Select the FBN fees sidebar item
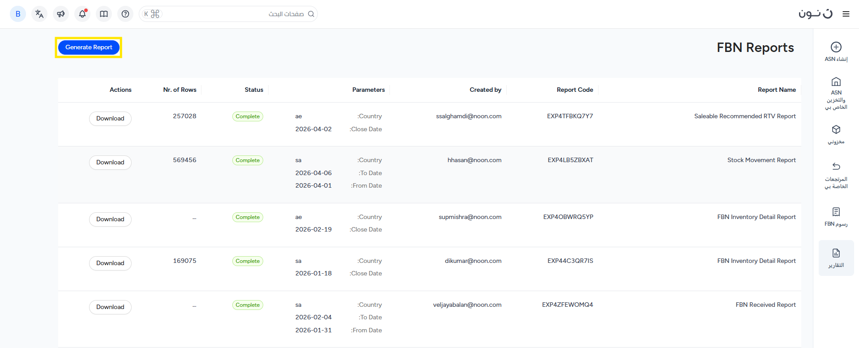This screenshot has width=859, height=348. tap(836, 216)
